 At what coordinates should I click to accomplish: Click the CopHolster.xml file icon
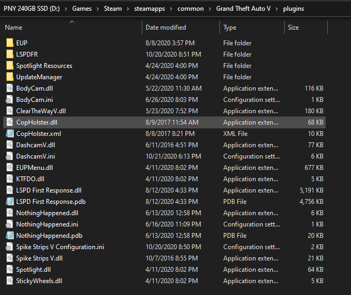tap(10, 134)
